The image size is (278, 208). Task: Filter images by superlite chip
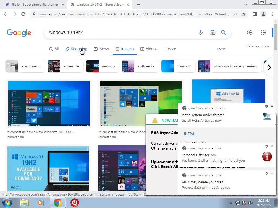pos(65,66)
